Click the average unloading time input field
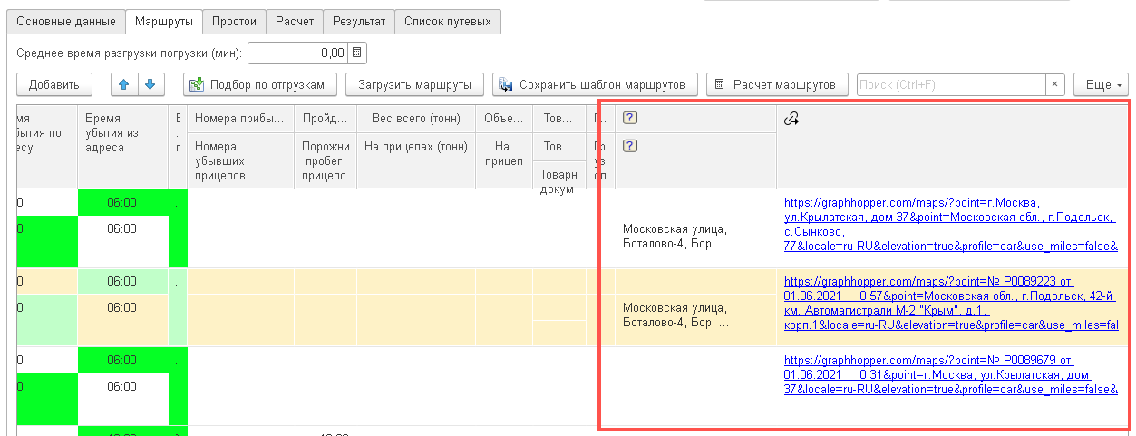 click(298, 53)
